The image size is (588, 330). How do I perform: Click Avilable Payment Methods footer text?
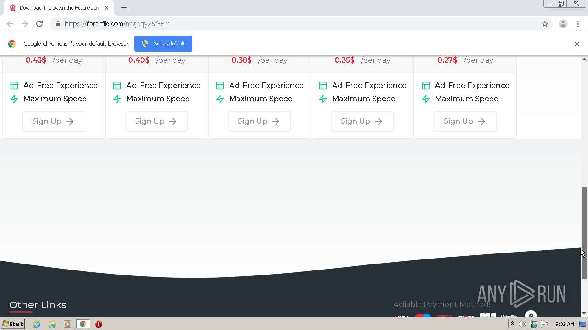coord(442,304)
